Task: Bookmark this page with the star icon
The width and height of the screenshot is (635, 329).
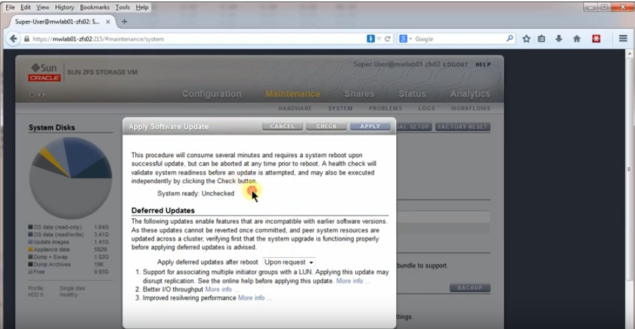Action: click(526, 39)
